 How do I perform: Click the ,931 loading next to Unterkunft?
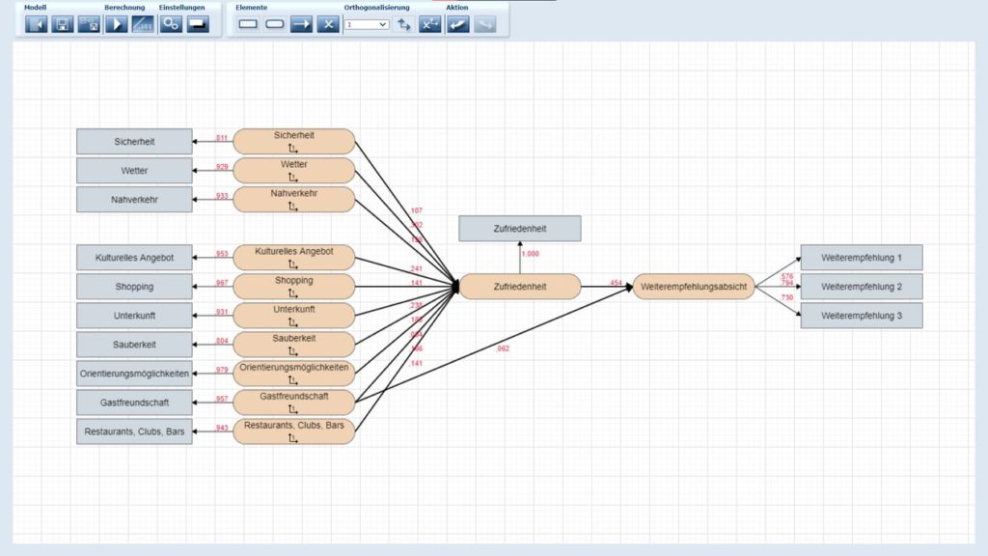[222, 312]
